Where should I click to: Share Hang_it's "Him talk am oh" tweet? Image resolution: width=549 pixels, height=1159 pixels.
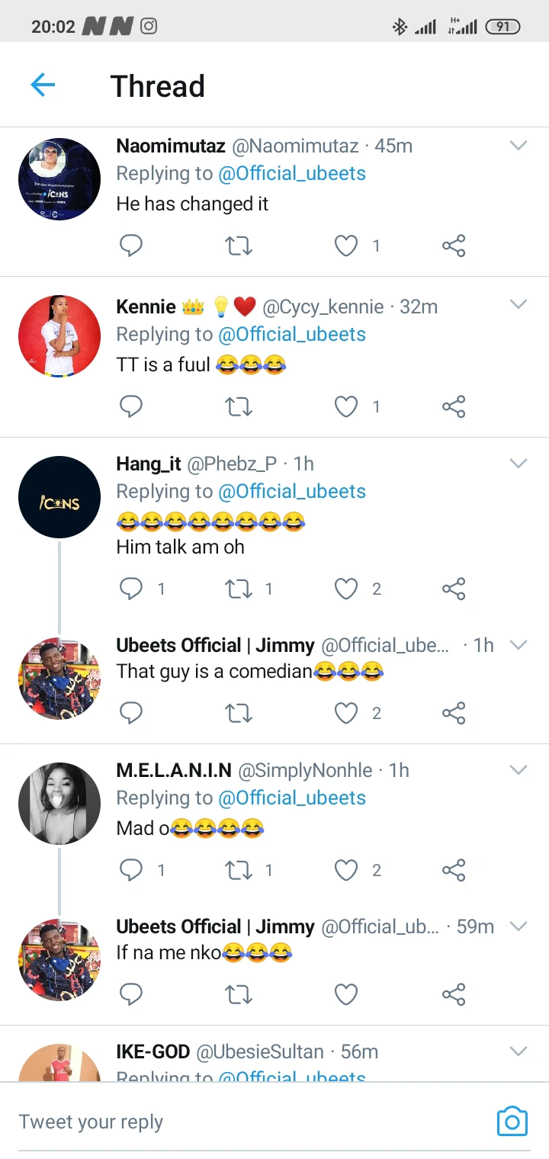(x=454, y=589)
